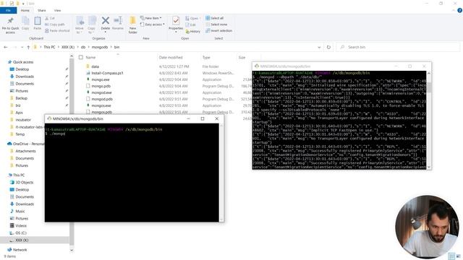Open the ribbon Open dropdown
Viewport: 463px width, 260px height.
tap(193, 18)
